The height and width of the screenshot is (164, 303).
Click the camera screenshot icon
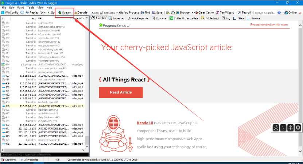tap(167, 12)
